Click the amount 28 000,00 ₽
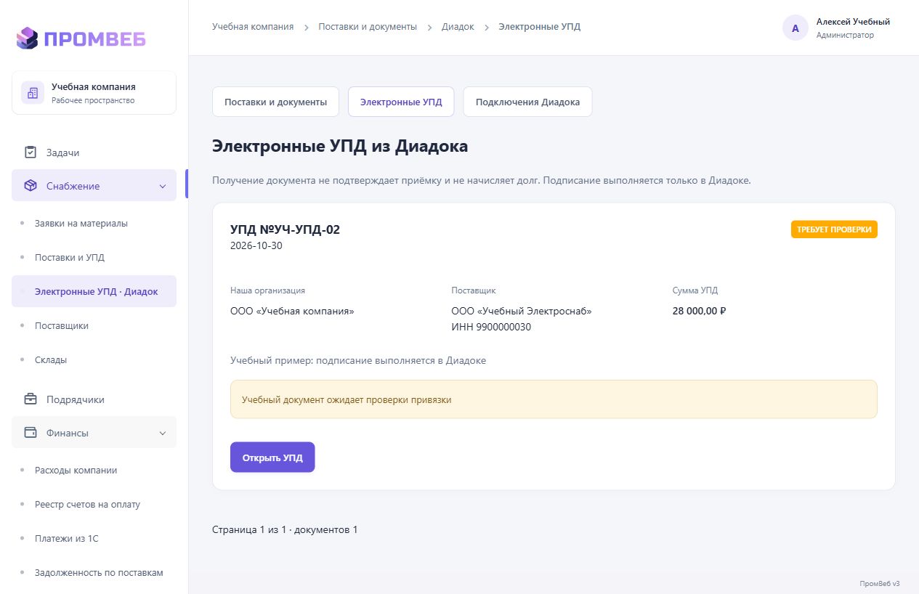Image resolution: width=919 pixels, height=594 pixels. click(700, 311)
